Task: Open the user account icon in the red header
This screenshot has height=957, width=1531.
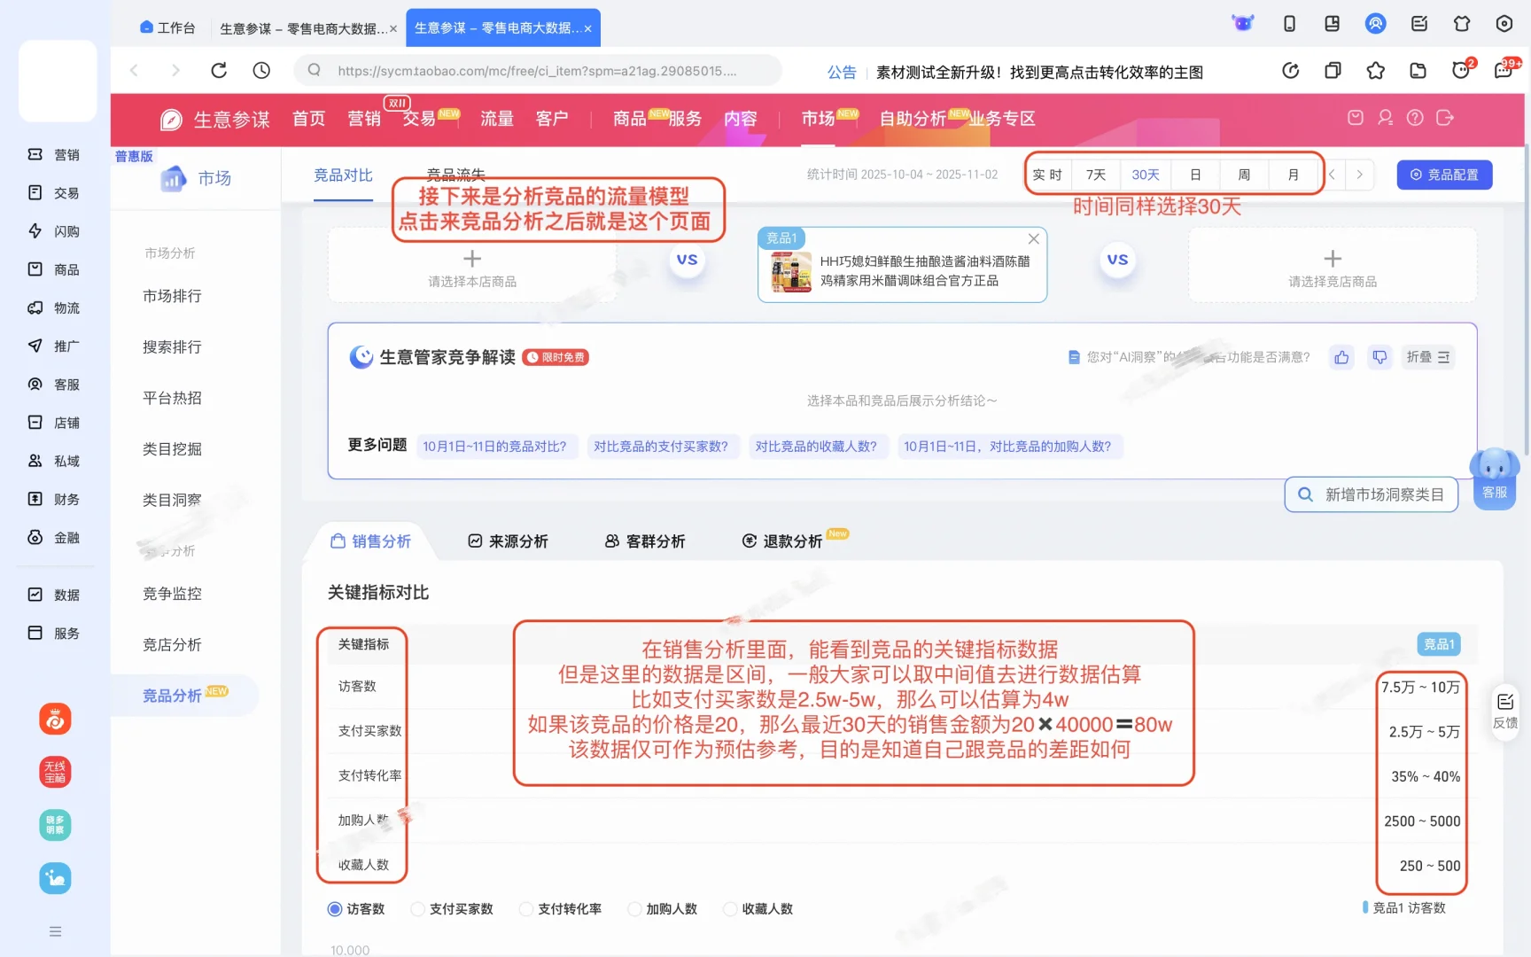Action: coord(1386,118)
